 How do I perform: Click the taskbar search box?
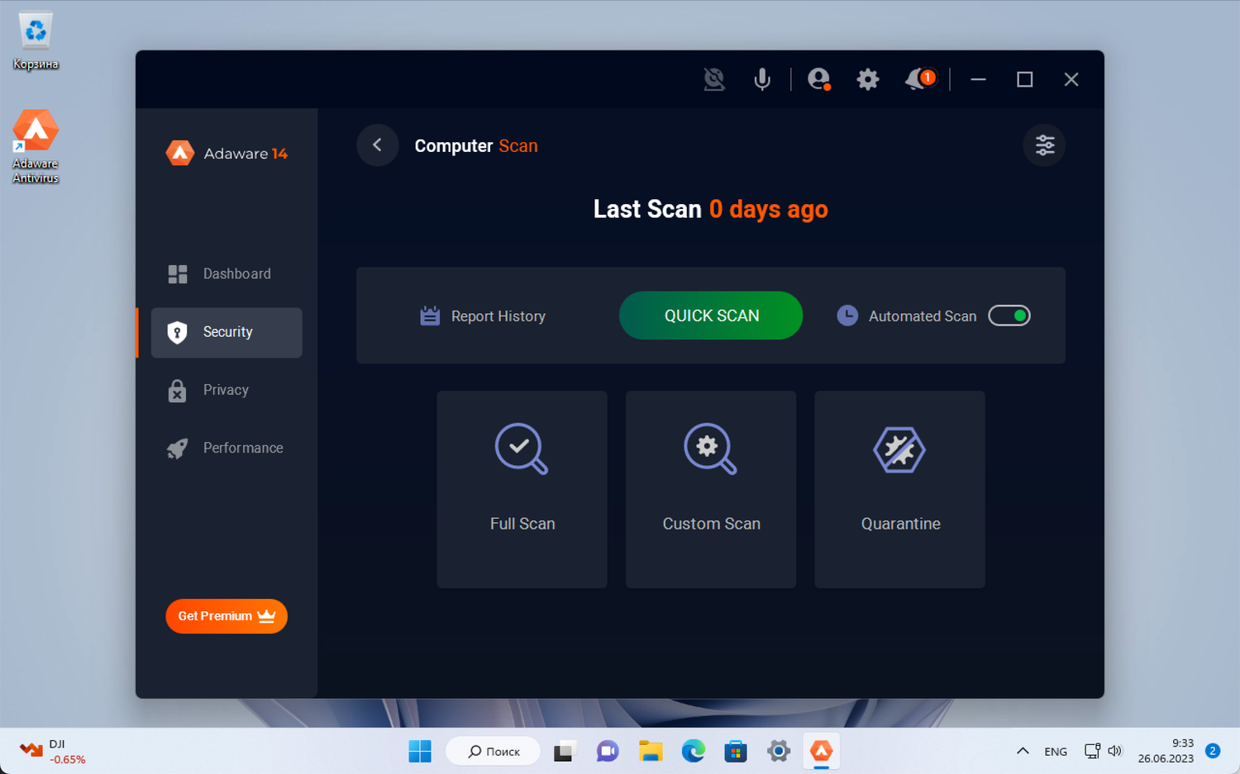click(494, 751)
